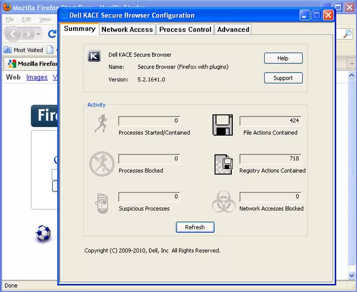Click the Firefox search magnifier icon
This screenshot has height=292, width=357.
[x=347, y=34]
